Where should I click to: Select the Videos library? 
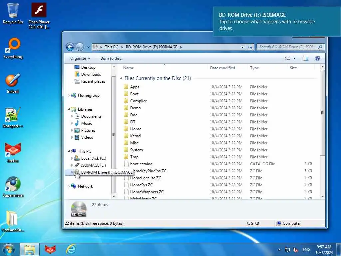click(x=87, y=137)
